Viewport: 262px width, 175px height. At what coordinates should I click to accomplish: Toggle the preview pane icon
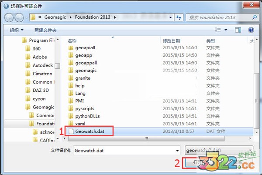pyautogui.click(x=238, y=30)
